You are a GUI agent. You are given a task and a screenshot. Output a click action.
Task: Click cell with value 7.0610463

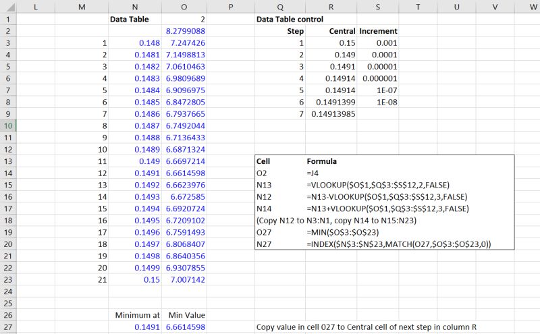pos(184,66)
